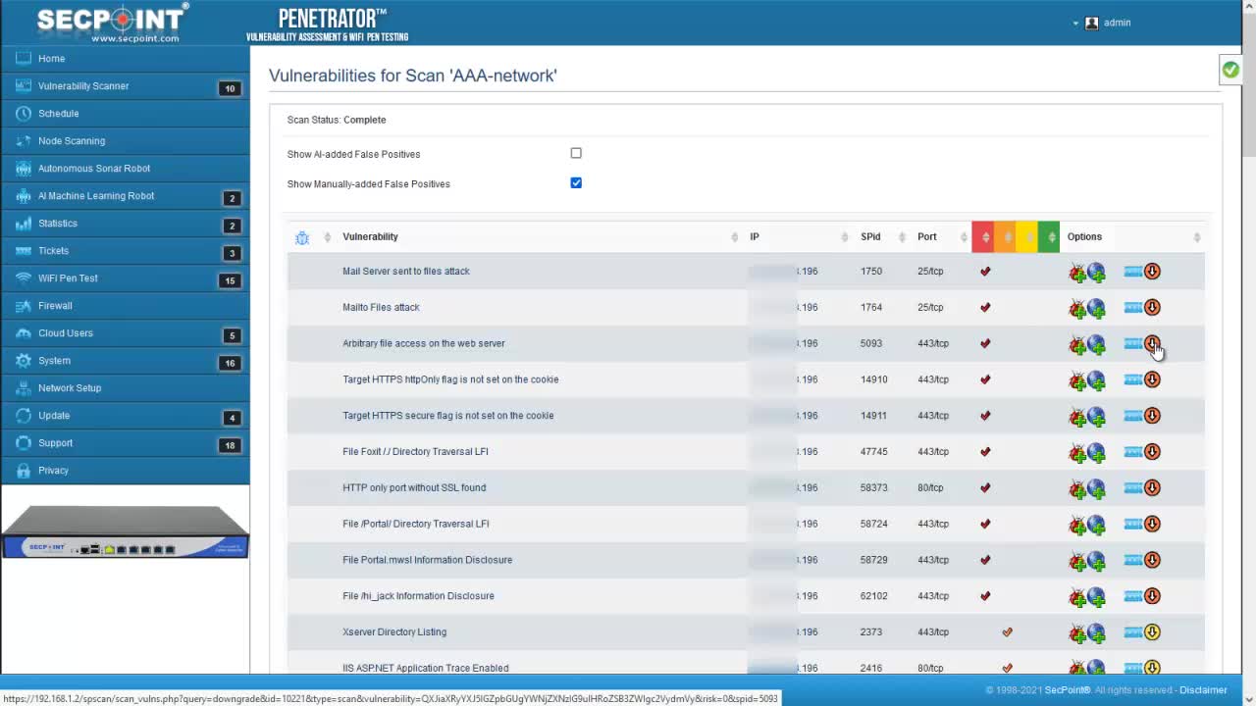The height and width of the screenshot is (706, 1256).
Task: Click the globe add icon for Mailto Files attack
Action: 1096,307
